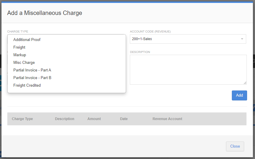Screen dimensions: 255x159
Task: Click the Add a Miscellaneous Charge title
Action: click(45, 13)
